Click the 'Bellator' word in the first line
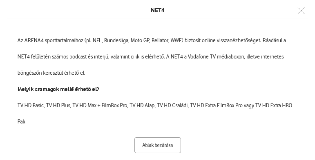 click(160, 41)
